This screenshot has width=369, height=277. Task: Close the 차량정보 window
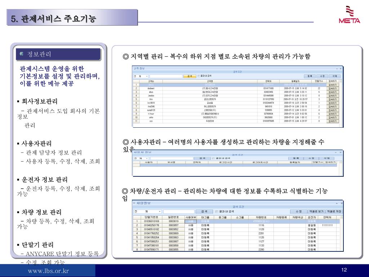(342, 203)
